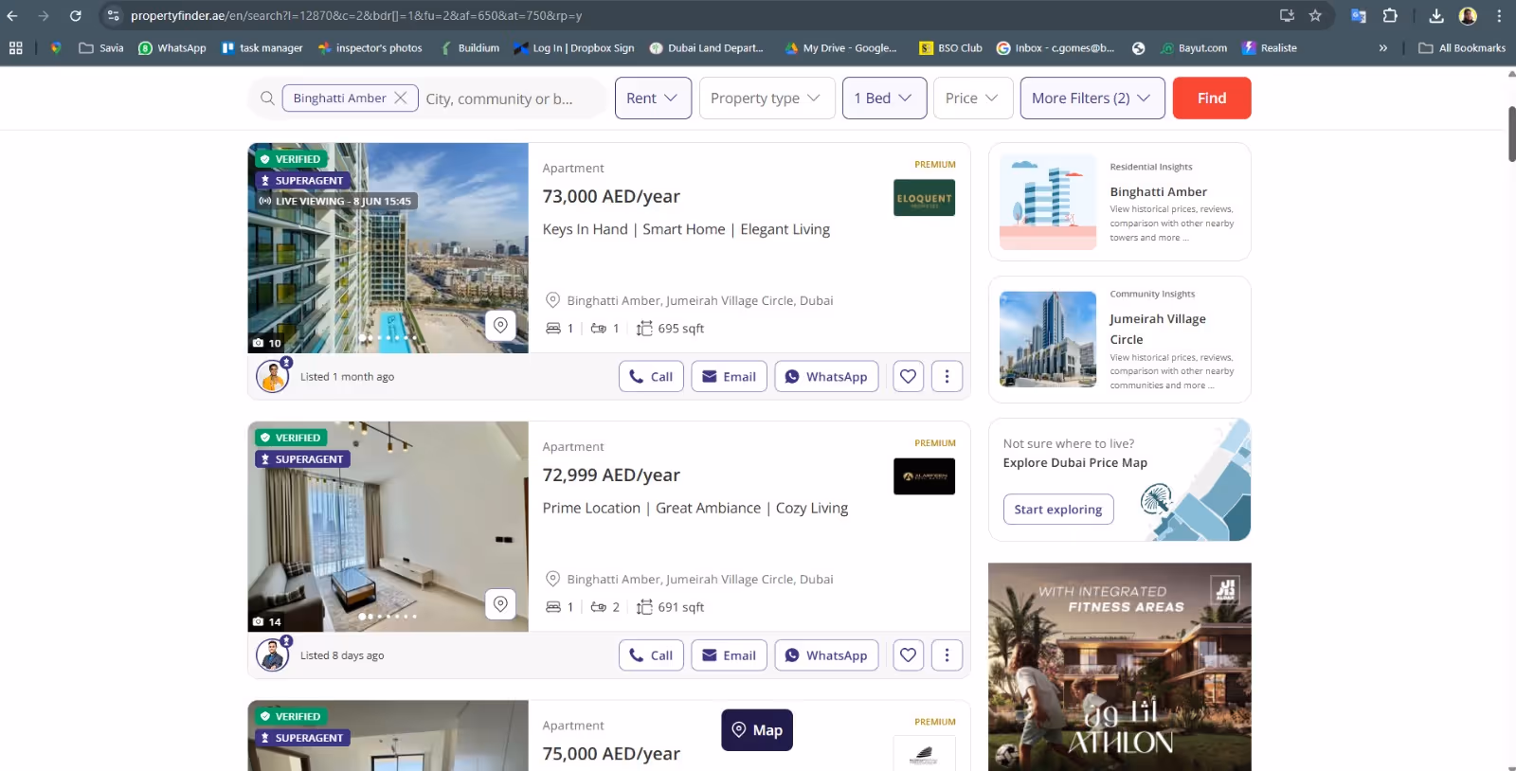Viewport: 1516px width, 771px height.
Task: Save 73,000 AED listing with heart
Action: pos(908,376)
